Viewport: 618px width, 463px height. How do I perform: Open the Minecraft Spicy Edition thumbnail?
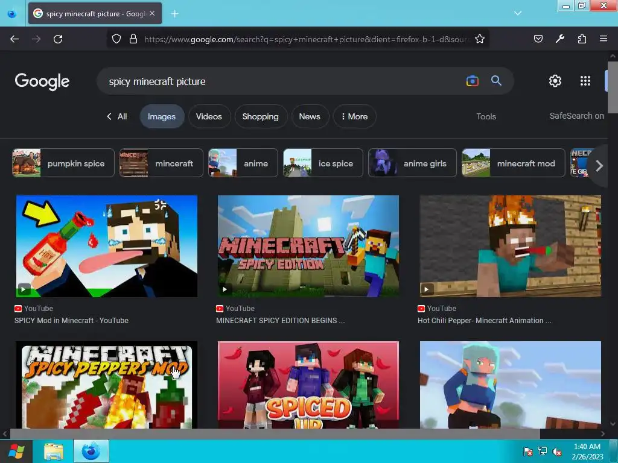tap(308, 246)
